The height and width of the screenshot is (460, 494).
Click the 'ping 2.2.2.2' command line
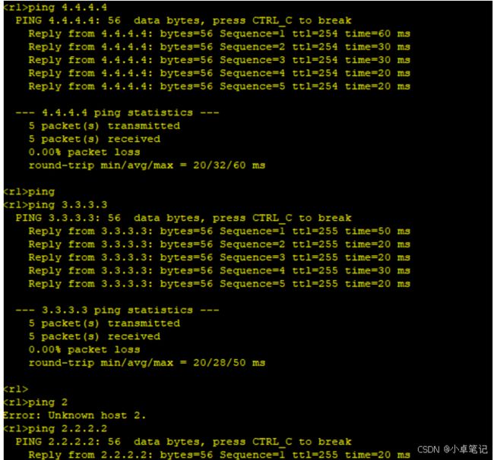coord(55,429)
